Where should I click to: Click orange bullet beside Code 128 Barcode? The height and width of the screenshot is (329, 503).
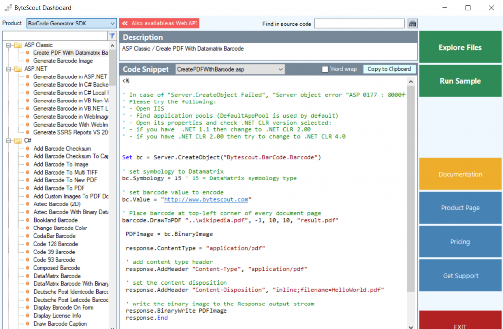click(x=28, y=244)
